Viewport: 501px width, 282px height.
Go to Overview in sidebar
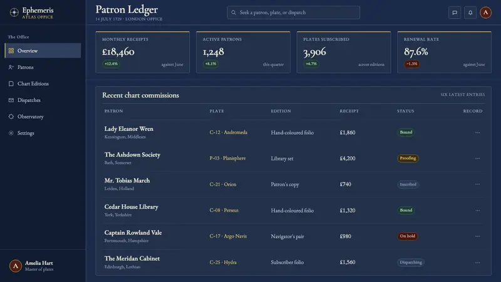pos(43,51)
